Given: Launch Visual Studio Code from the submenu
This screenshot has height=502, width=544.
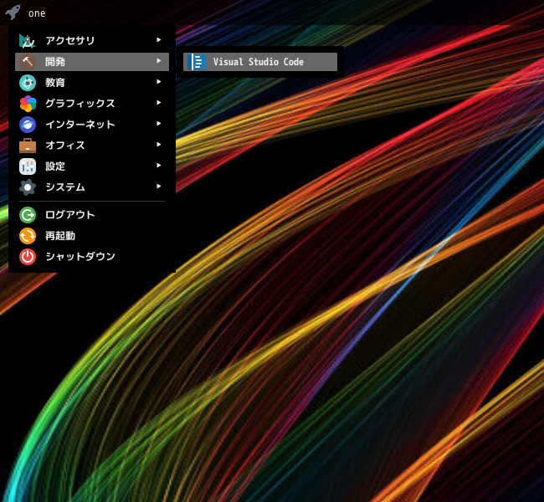Looking at the screenshot, I should (x=260, y=62).
